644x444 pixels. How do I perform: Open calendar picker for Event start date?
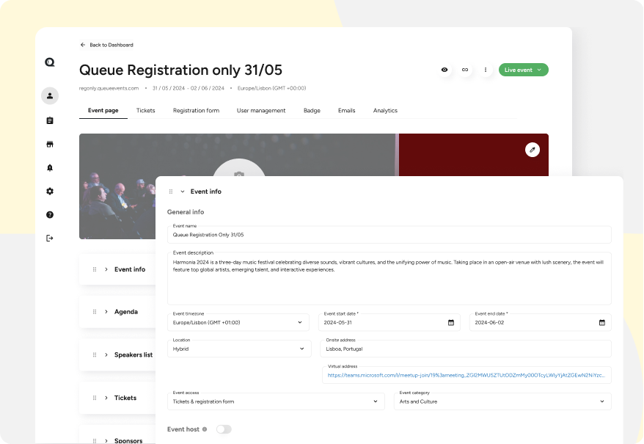pos(451,323)
